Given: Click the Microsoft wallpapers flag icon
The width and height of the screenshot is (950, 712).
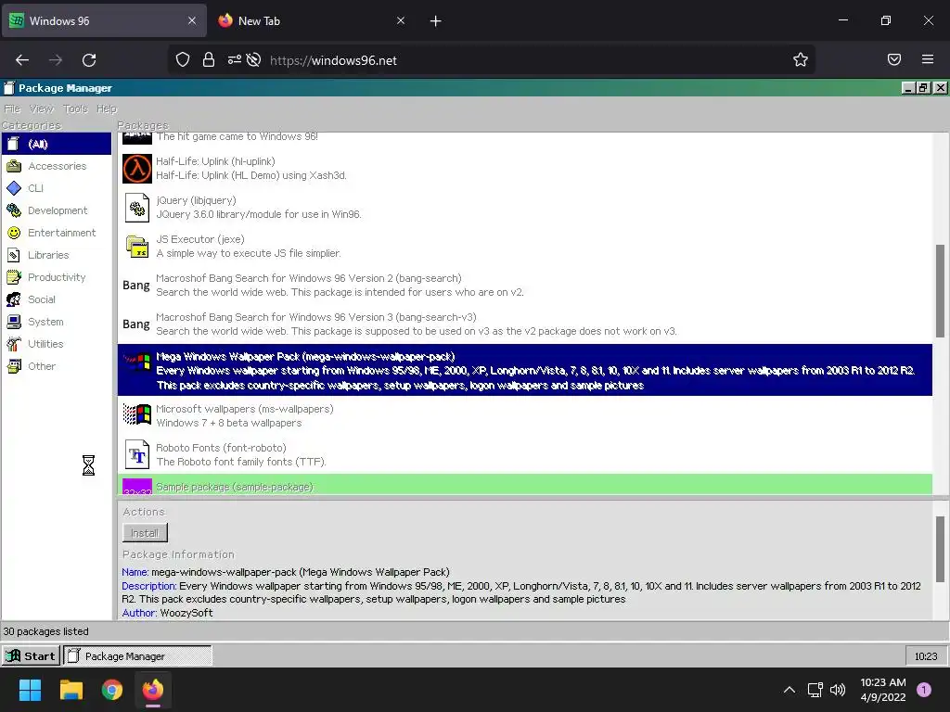Looking at the screenshot, I should 137,414.
